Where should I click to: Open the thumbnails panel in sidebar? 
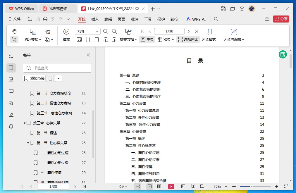(11, 80)
